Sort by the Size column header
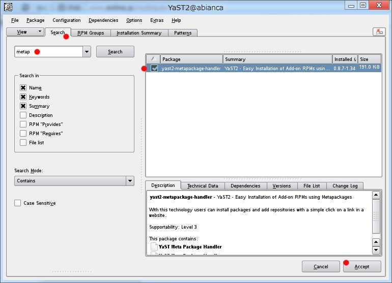The width and height of the screenshot is (392, 283). [x=370, y=59]
